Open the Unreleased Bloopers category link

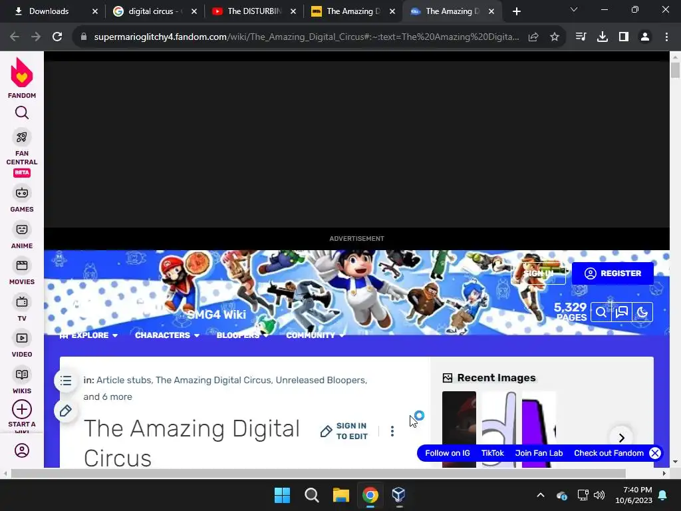(321, 380)
